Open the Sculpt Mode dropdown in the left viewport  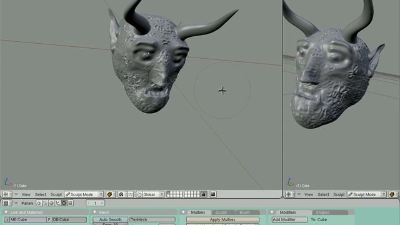pos(84,194)
